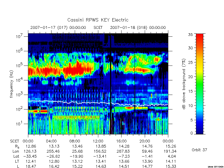Click L value 15.33

coord(171,166)
